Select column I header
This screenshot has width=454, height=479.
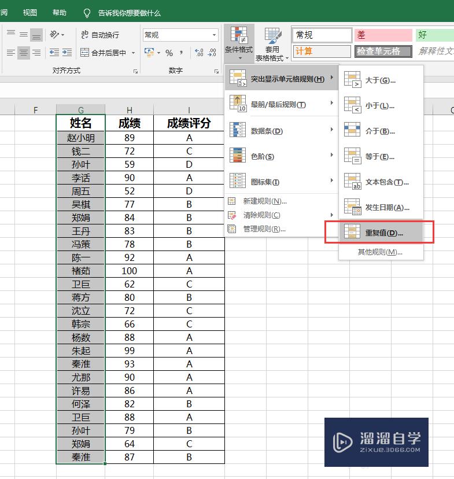(x=189, y=109)
